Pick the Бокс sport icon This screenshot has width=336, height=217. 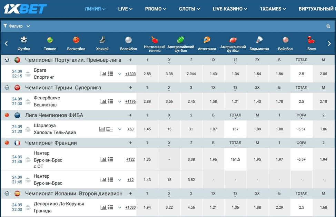pyautogui.click(x=311, y=43)
